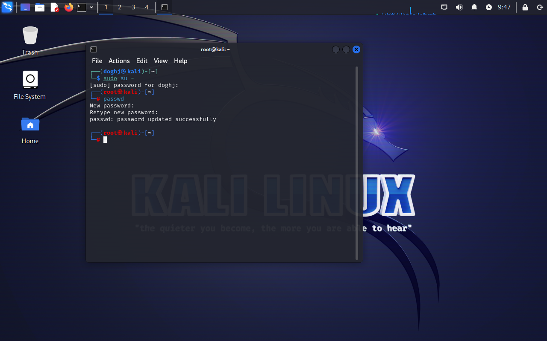Minimize the root@kali terminal window
The width and height of the screenshot is (547, 341).
[x=336, y=49]
